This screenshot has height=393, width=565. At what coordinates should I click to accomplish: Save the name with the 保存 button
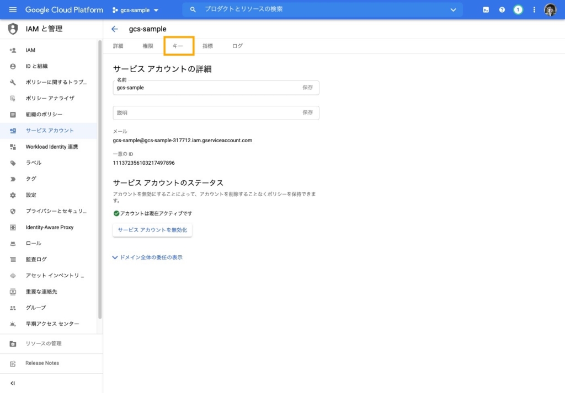pyautogui.click(x=308, y=88)
